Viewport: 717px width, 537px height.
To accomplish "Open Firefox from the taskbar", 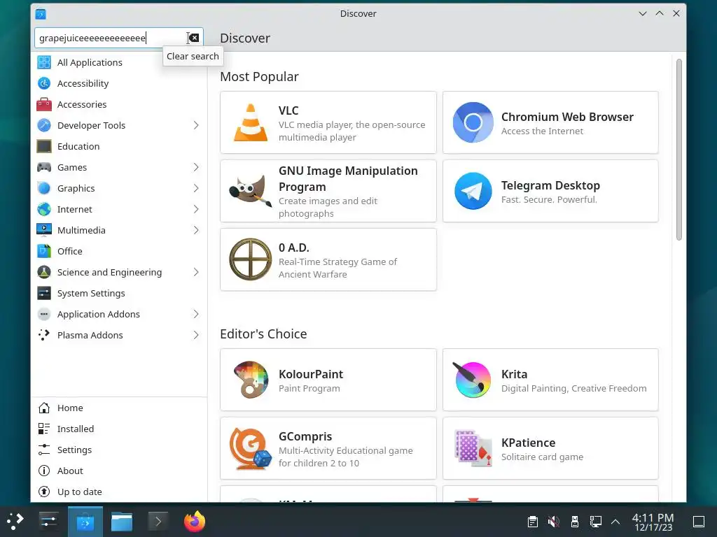I will (x=195, y=522).
